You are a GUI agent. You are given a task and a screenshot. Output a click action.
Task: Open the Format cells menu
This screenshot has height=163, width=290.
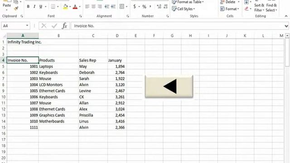click(x=230, y=9)
